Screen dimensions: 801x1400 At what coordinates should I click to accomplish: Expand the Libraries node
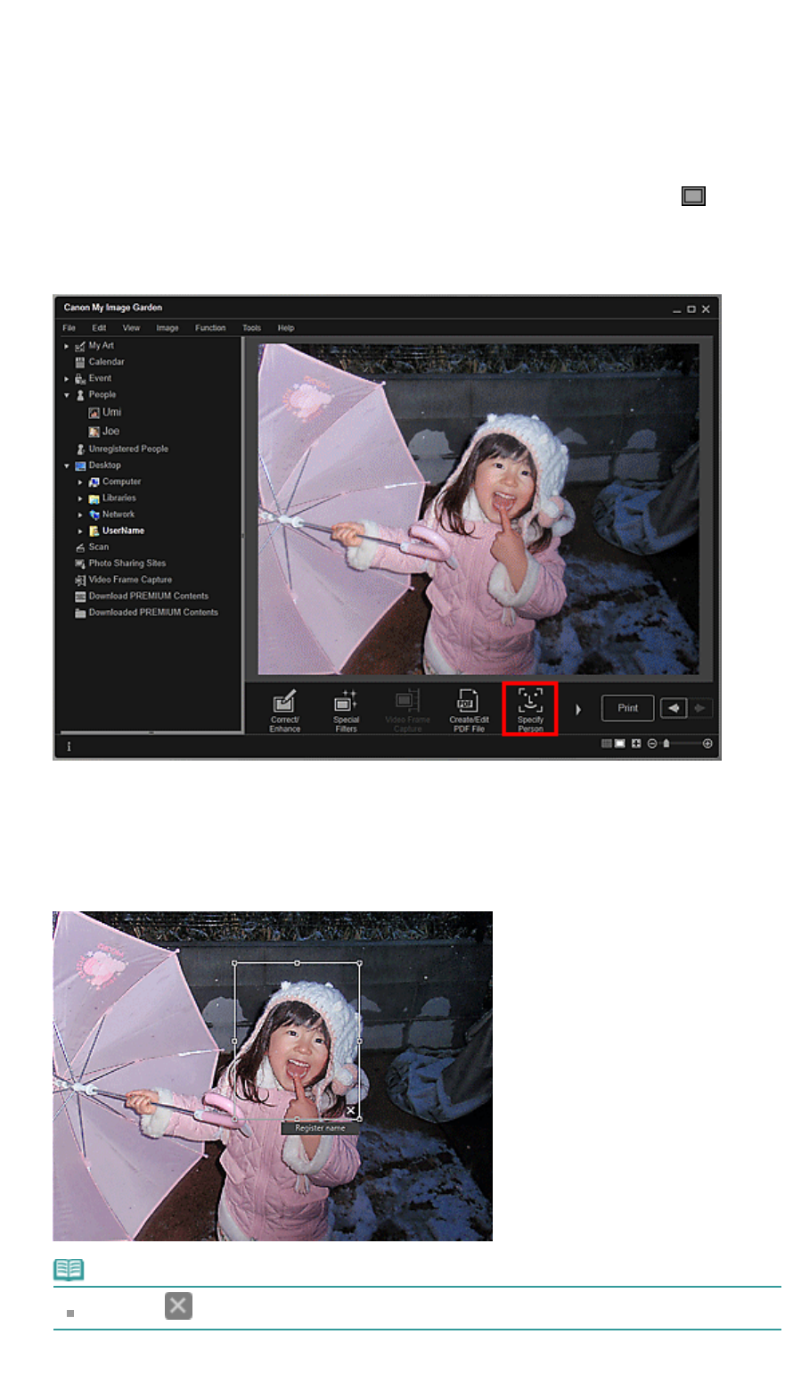tap(80, 498)
